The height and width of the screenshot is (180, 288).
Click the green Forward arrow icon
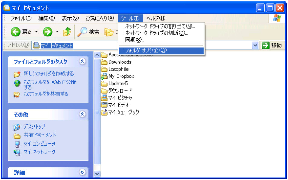click(47, 32)
